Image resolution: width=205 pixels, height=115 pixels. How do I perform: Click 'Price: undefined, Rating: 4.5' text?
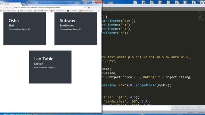[x=19, y=29]
